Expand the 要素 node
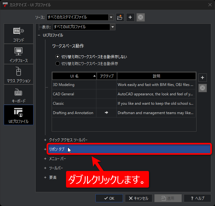 [x=45, y=177]
